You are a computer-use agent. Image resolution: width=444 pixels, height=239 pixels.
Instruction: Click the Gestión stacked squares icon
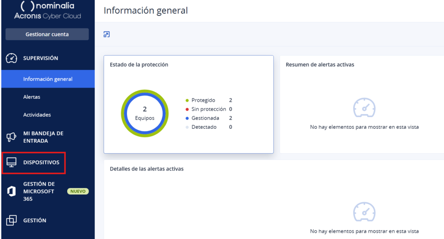click(x=11, y=220)
